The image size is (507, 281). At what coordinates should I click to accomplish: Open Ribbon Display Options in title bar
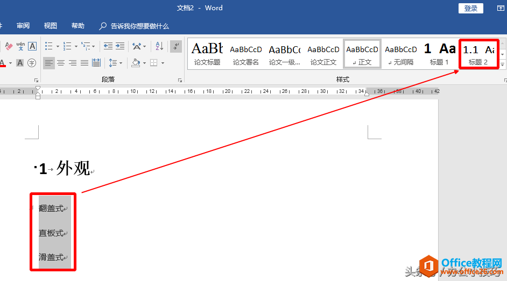pos(501,9)
